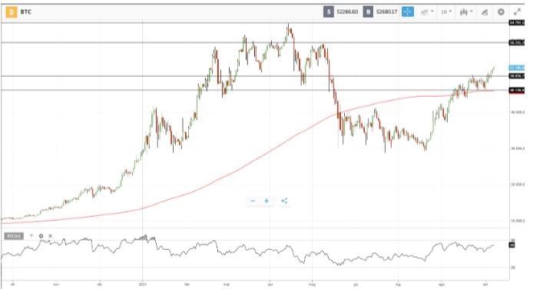
Task: Click the 10,000 price axis label
Action: point(517,221)
